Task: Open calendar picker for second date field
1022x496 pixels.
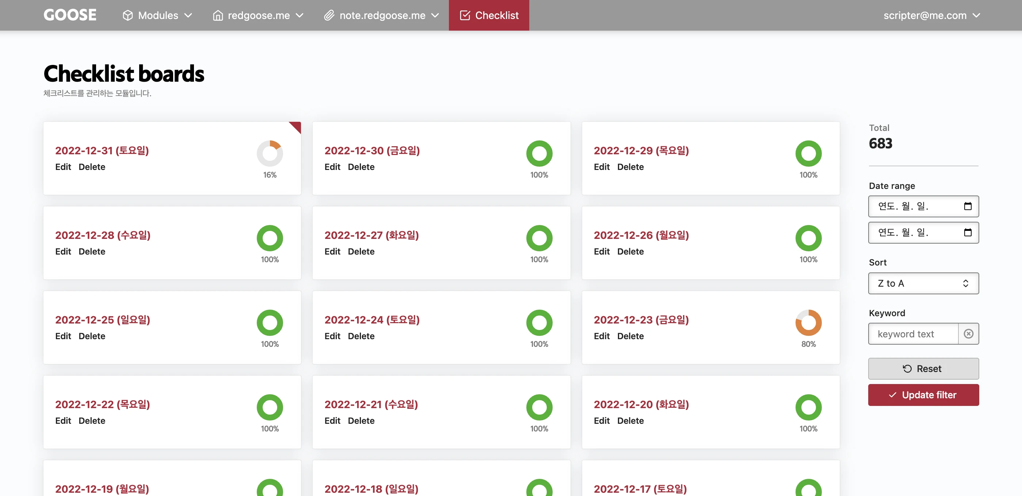Action: tap(968, 232)
